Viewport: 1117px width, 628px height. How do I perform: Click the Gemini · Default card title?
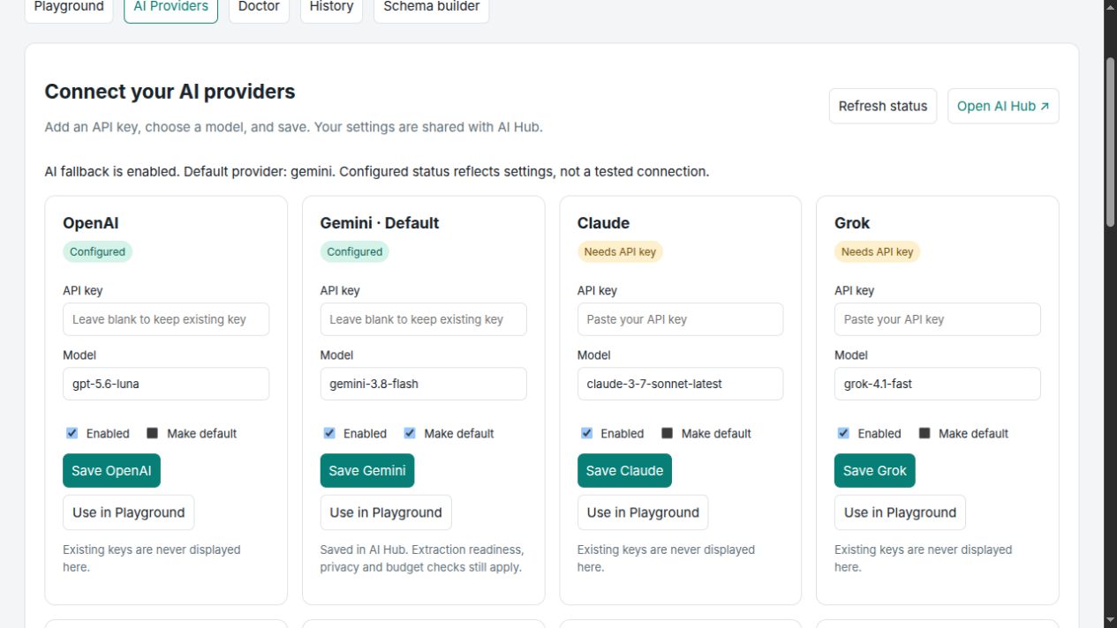[x=380, y=223]
